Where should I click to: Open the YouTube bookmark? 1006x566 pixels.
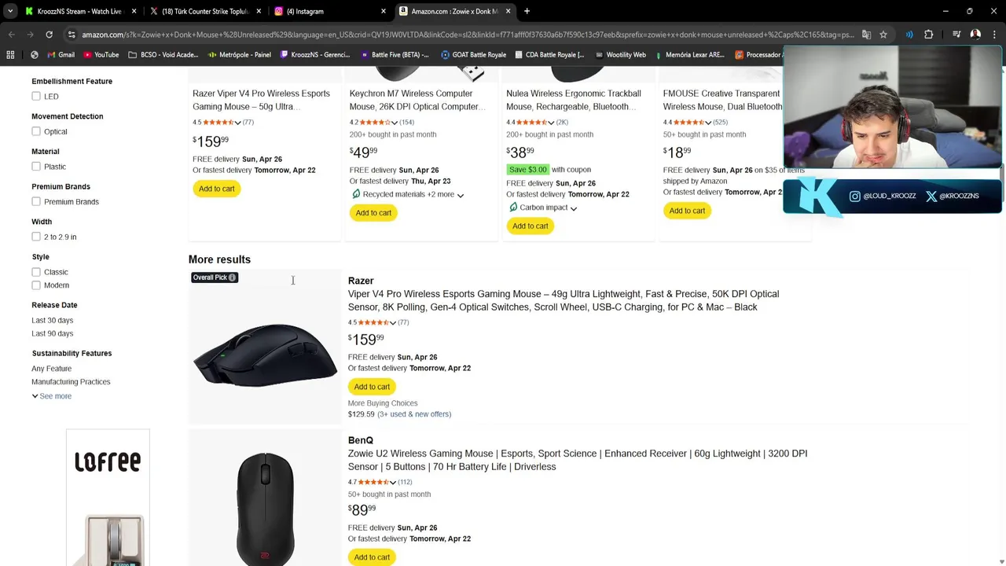101,55
